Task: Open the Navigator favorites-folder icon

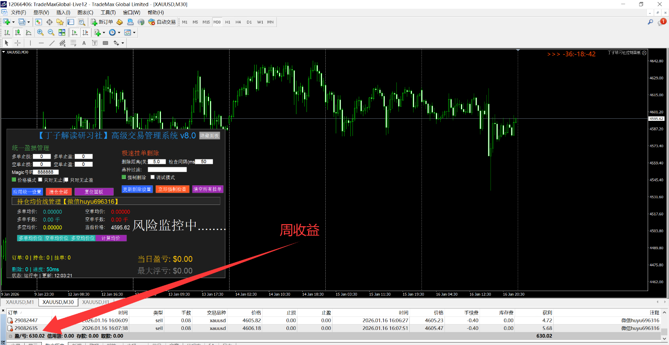Action: (60, 22)
